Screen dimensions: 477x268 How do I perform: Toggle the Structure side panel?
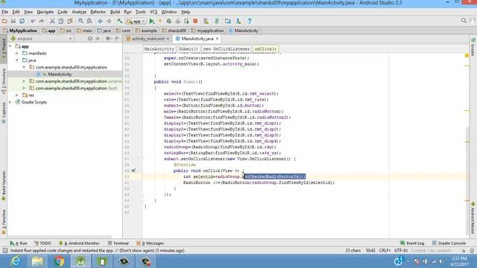4,80
